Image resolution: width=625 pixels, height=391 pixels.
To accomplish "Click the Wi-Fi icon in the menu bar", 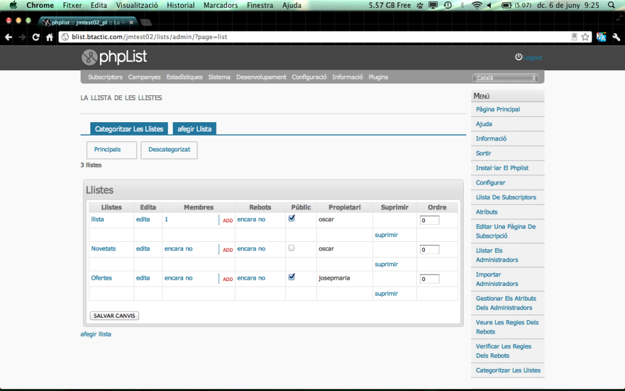I will pyautogui.click(x=475, y=5).
